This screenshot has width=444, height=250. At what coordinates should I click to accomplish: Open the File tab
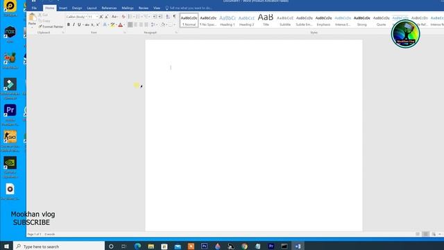34,8
